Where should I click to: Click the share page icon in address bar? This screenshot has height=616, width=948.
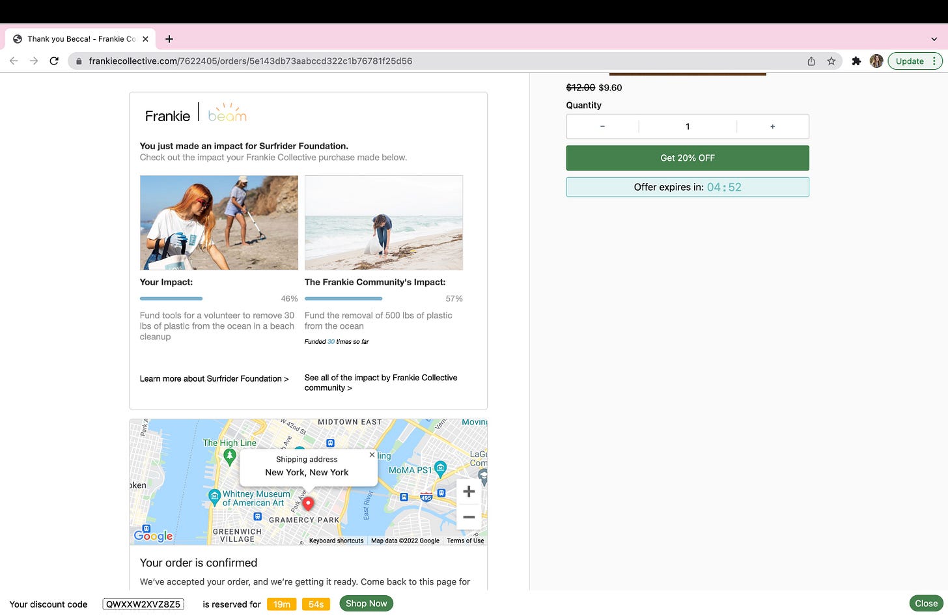point(811,61)
